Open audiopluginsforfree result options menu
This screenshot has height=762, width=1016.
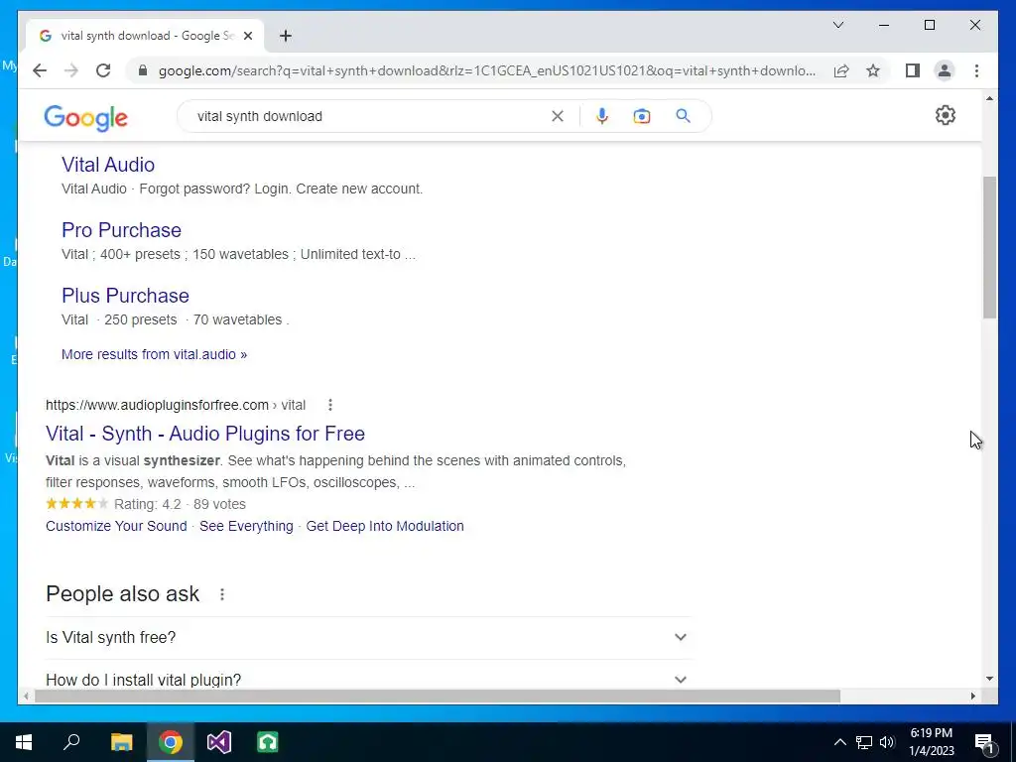(x=329, y=405)
